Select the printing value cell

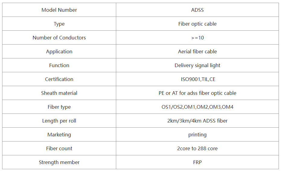[x=197, y=135]
